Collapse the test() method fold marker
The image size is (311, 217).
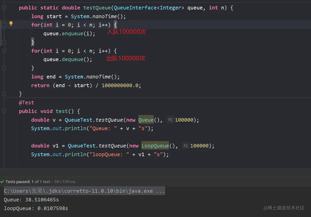(4, 111)
